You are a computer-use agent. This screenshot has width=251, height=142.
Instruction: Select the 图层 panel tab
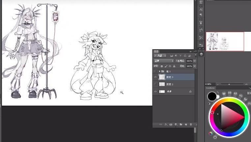tap(156, 51)
